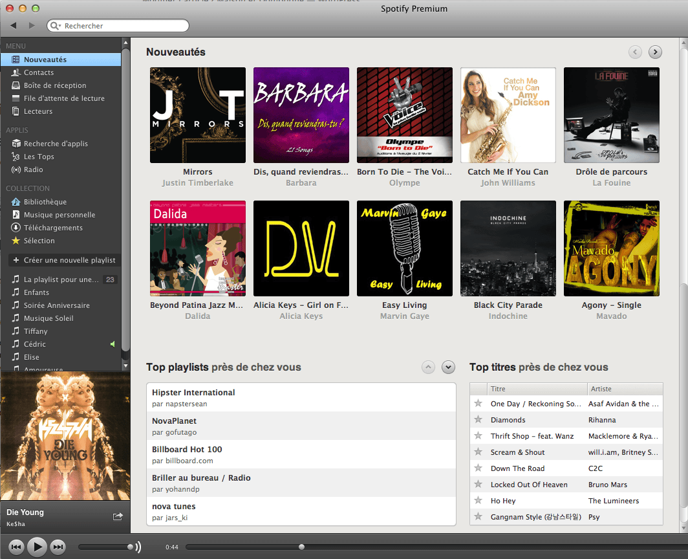
Task: Click the magnifier icon in search field
Action: (x=55, y=25)
